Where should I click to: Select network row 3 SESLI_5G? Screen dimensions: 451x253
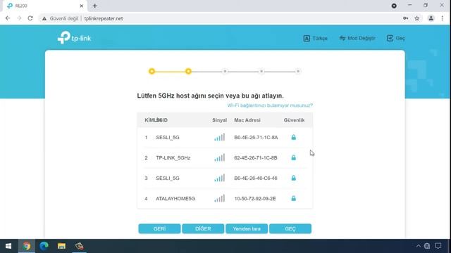(x=225, y=178)
